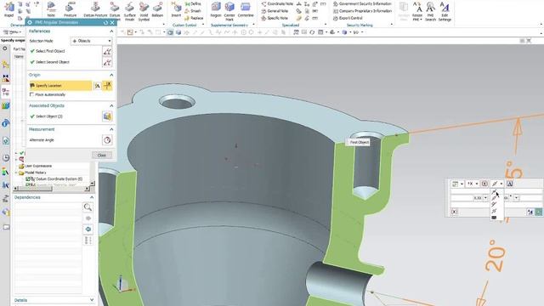
Task: Select Smash custom symbol option
Action: pos(193,11)
